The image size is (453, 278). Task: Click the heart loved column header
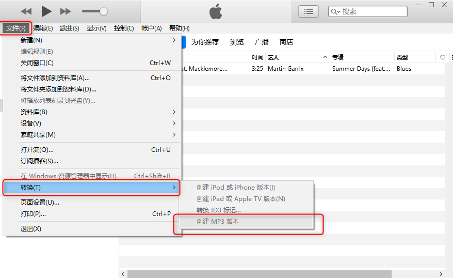[443, 57]
